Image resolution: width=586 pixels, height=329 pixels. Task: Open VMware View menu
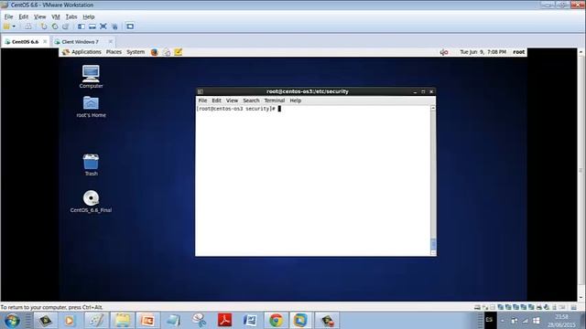coord(39,16)
